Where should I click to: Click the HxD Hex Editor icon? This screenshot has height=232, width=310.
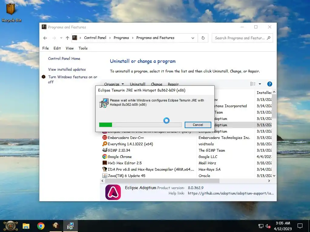[104, 163]
